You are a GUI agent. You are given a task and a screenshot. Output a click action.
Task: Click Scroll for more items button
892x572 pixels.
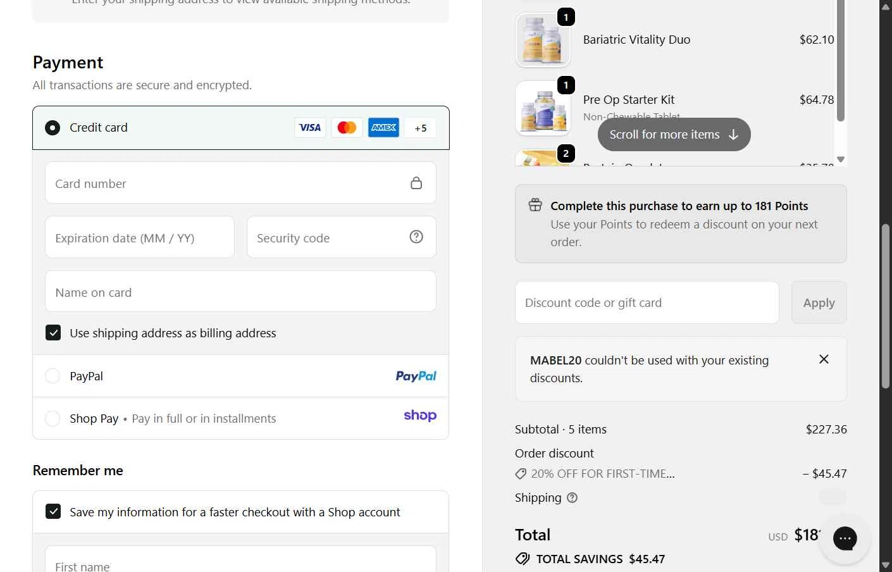(x=674, y=134)
